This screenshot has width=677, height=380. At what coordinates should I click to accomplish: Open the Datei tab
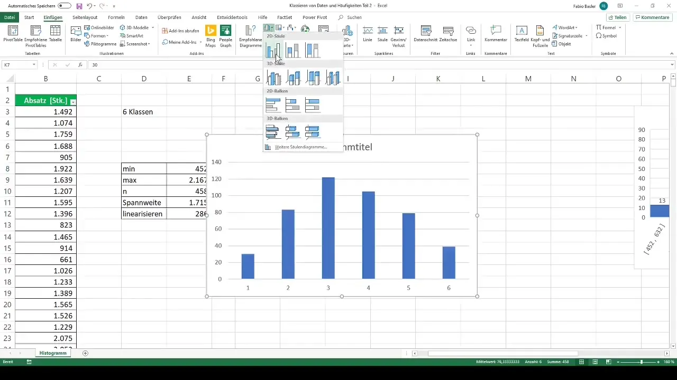tap(9, 17)
